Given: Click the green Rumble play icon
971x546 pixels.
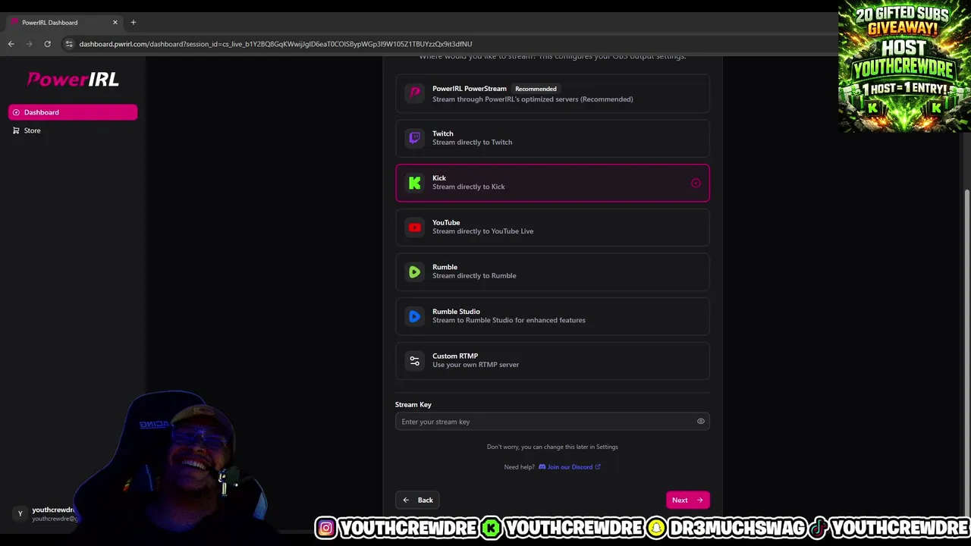Looking at the screenshot, I should point(414,271).
